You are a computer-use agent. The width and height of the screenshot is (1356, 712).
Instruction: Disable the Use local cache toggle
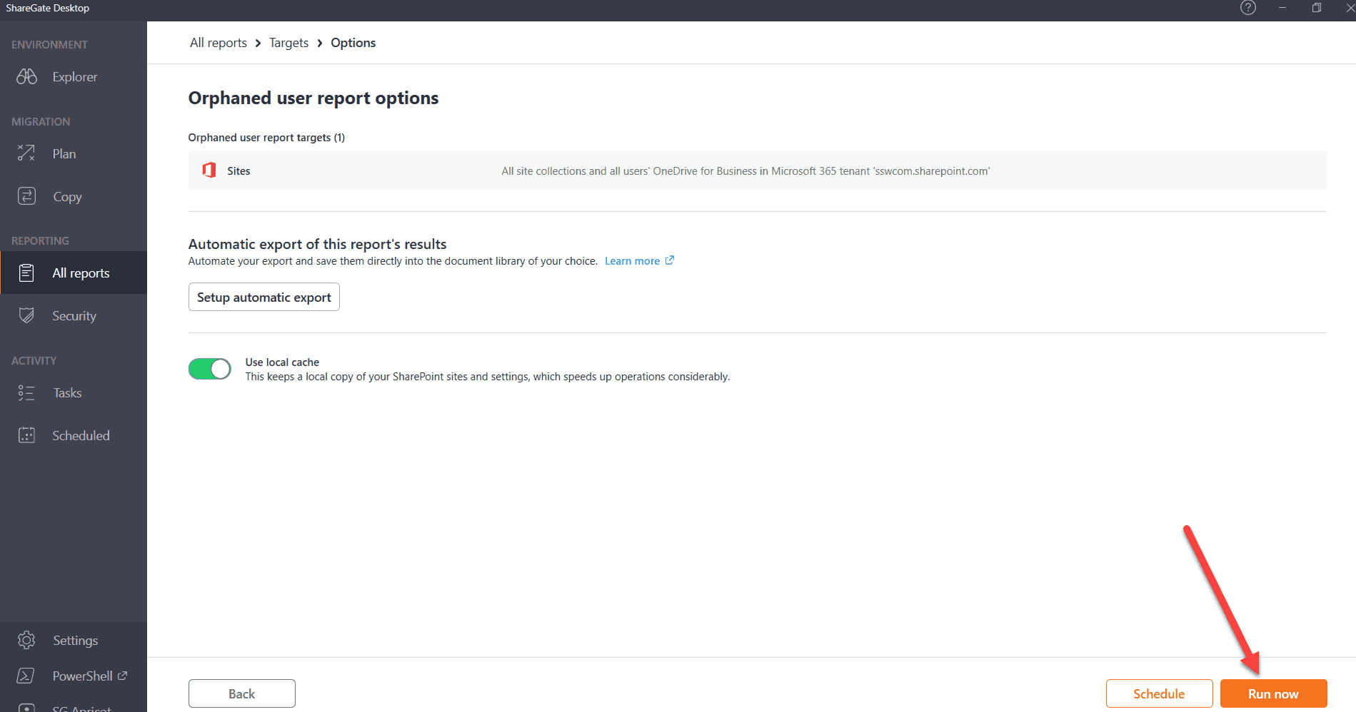210,369
